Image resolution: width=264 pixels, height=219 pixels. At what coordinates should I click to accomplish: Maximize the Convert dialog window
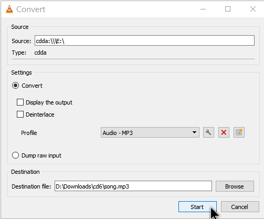pyautogui.click(x=228, y=9)
